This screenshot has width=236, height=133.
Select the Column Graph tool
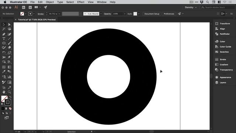tap(9, 77)
